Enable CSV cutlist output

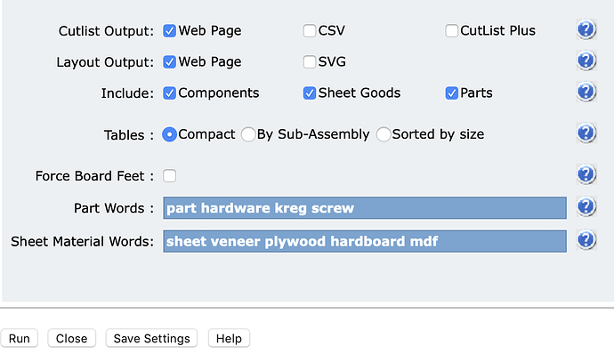310,30
